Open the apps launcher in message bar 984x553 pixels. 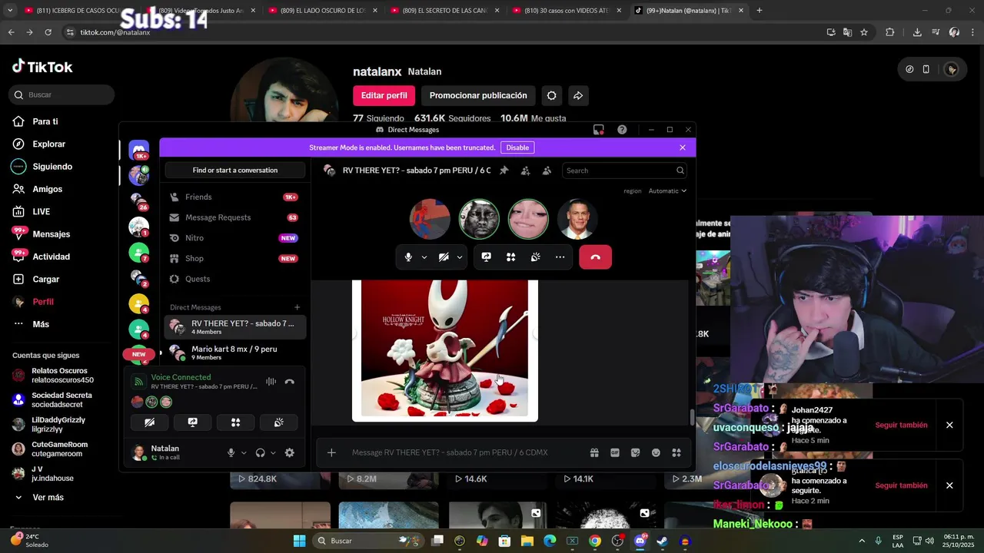(676, 452)
